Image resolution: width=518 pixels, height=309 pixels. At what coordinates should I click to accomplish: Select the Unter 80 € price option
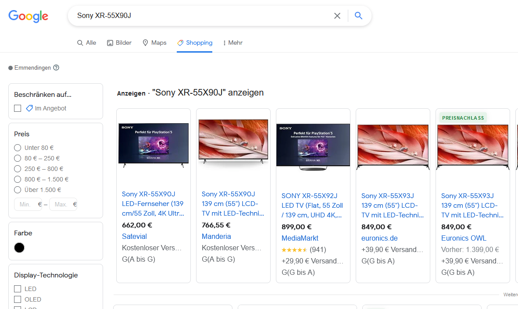[x=18, y=148]
